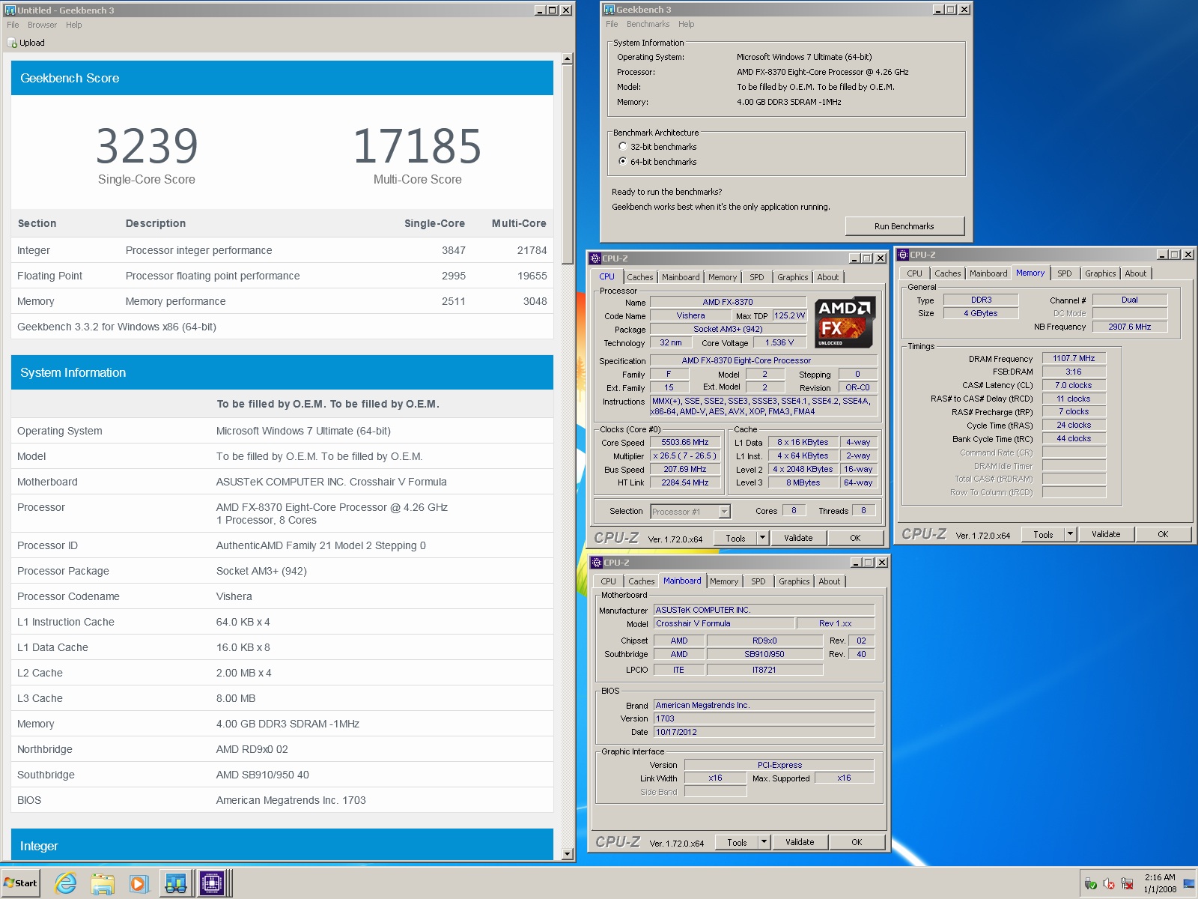The image size is (1198, 899).
Task: Expand Tools dropdown arrow in CPU-Z Memory window
Action: pyautogui.click(x=1070, y=534)
